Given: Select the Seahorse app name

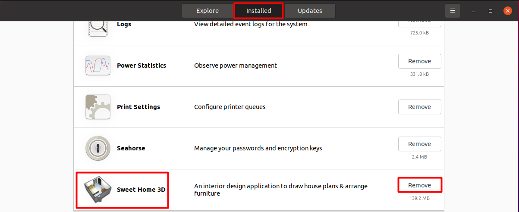Looking at the screenshot, I should click(131, 148).
